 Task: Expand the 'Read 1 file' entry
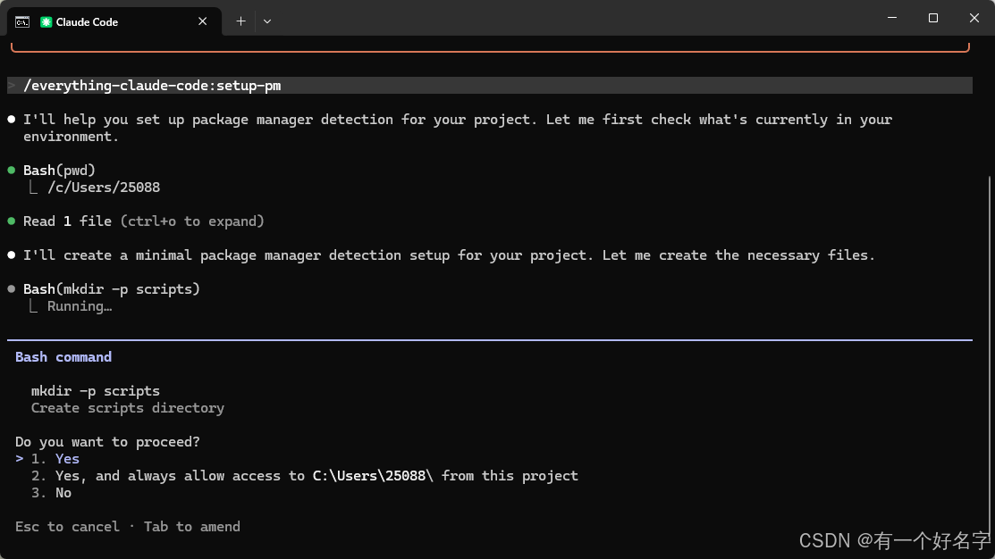(143, 221)
